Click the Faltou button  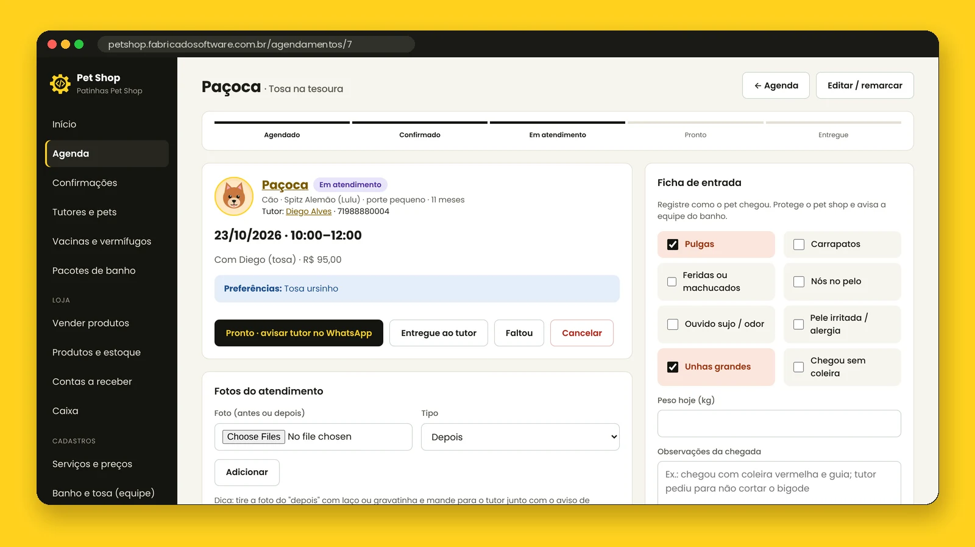pyautogui.click(x=519, y=333)
